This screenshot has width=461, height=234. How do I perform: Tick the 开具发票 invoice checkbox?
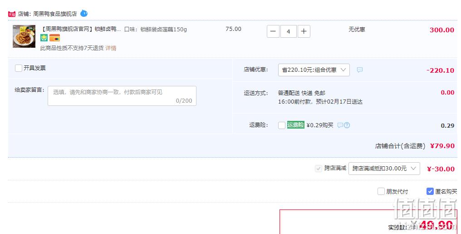click(x=19, y=68)
